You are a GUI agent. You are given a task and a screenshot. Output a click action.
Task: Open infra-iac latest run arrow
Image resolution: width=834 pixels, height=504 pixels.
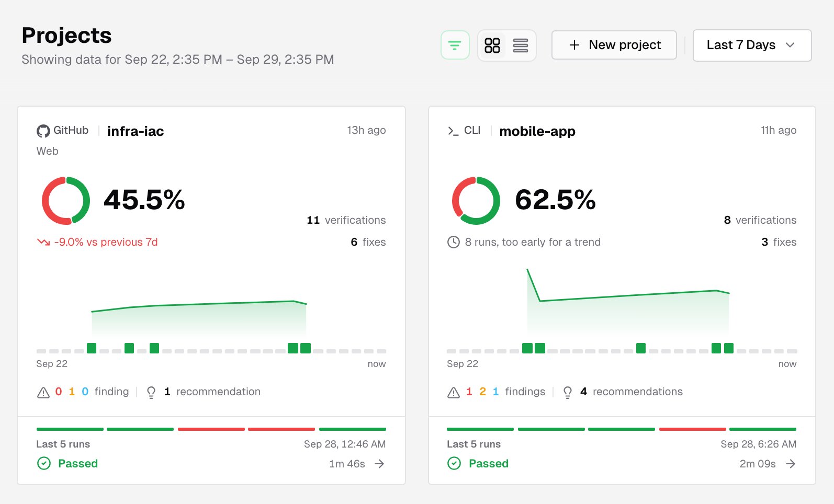[x=380, y=464]
